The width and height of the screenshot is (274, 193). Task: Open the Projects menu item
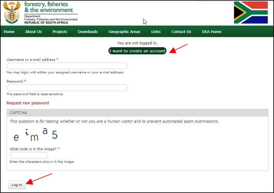pyautogui.click(x=60, y=32)
